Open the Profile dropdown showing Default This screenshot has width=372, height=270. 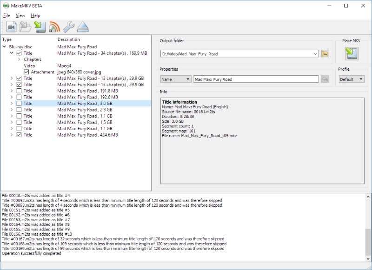point(350,79)
